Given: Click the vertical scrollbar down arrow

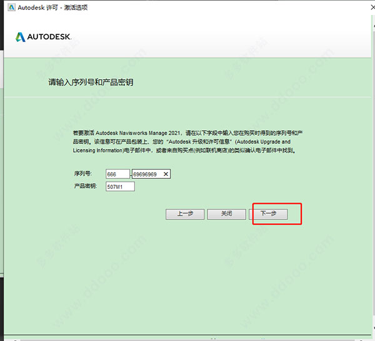Looking at the screenshot, I should tap(374, 328).
